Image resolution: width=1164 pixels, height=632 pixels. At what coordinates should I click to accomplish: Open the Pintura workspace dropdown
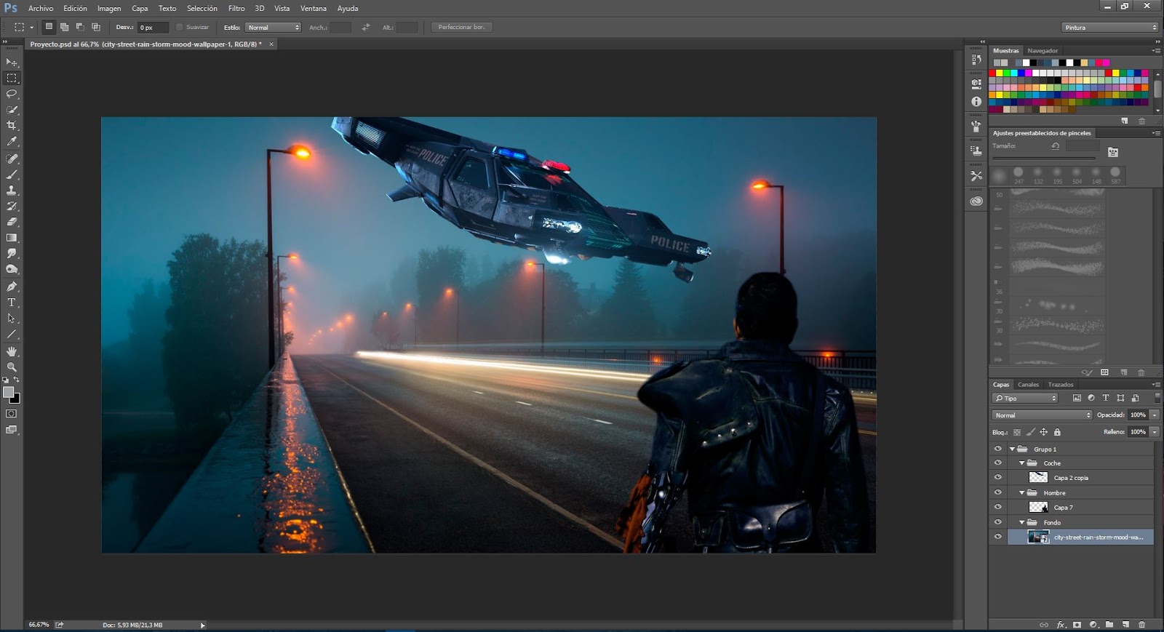(x=1109, y=28)
